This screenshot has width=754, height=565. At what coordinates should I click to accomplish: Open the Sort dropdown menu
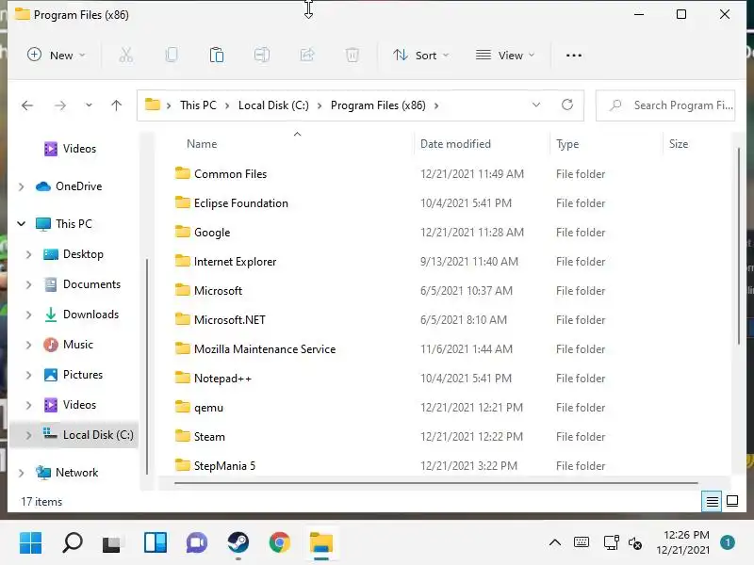pos(420,56)
